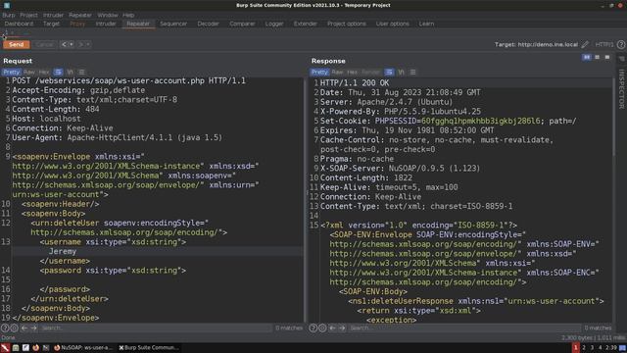Screen dimensions: 627x353
Task: Jump to next match in Request search
Action: point(34,328)
